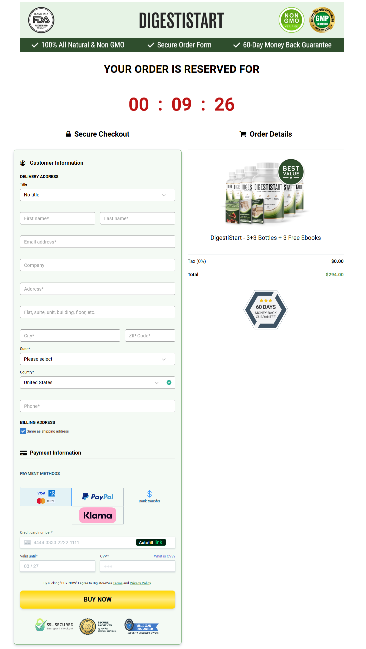Click the Last name input field

(x=138, y=218)
